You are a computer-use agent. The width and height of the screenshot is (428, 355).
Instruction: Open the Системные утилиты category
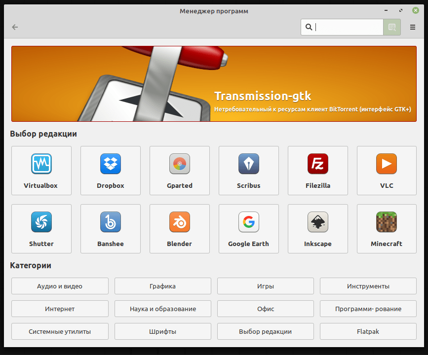pos(60,331)
